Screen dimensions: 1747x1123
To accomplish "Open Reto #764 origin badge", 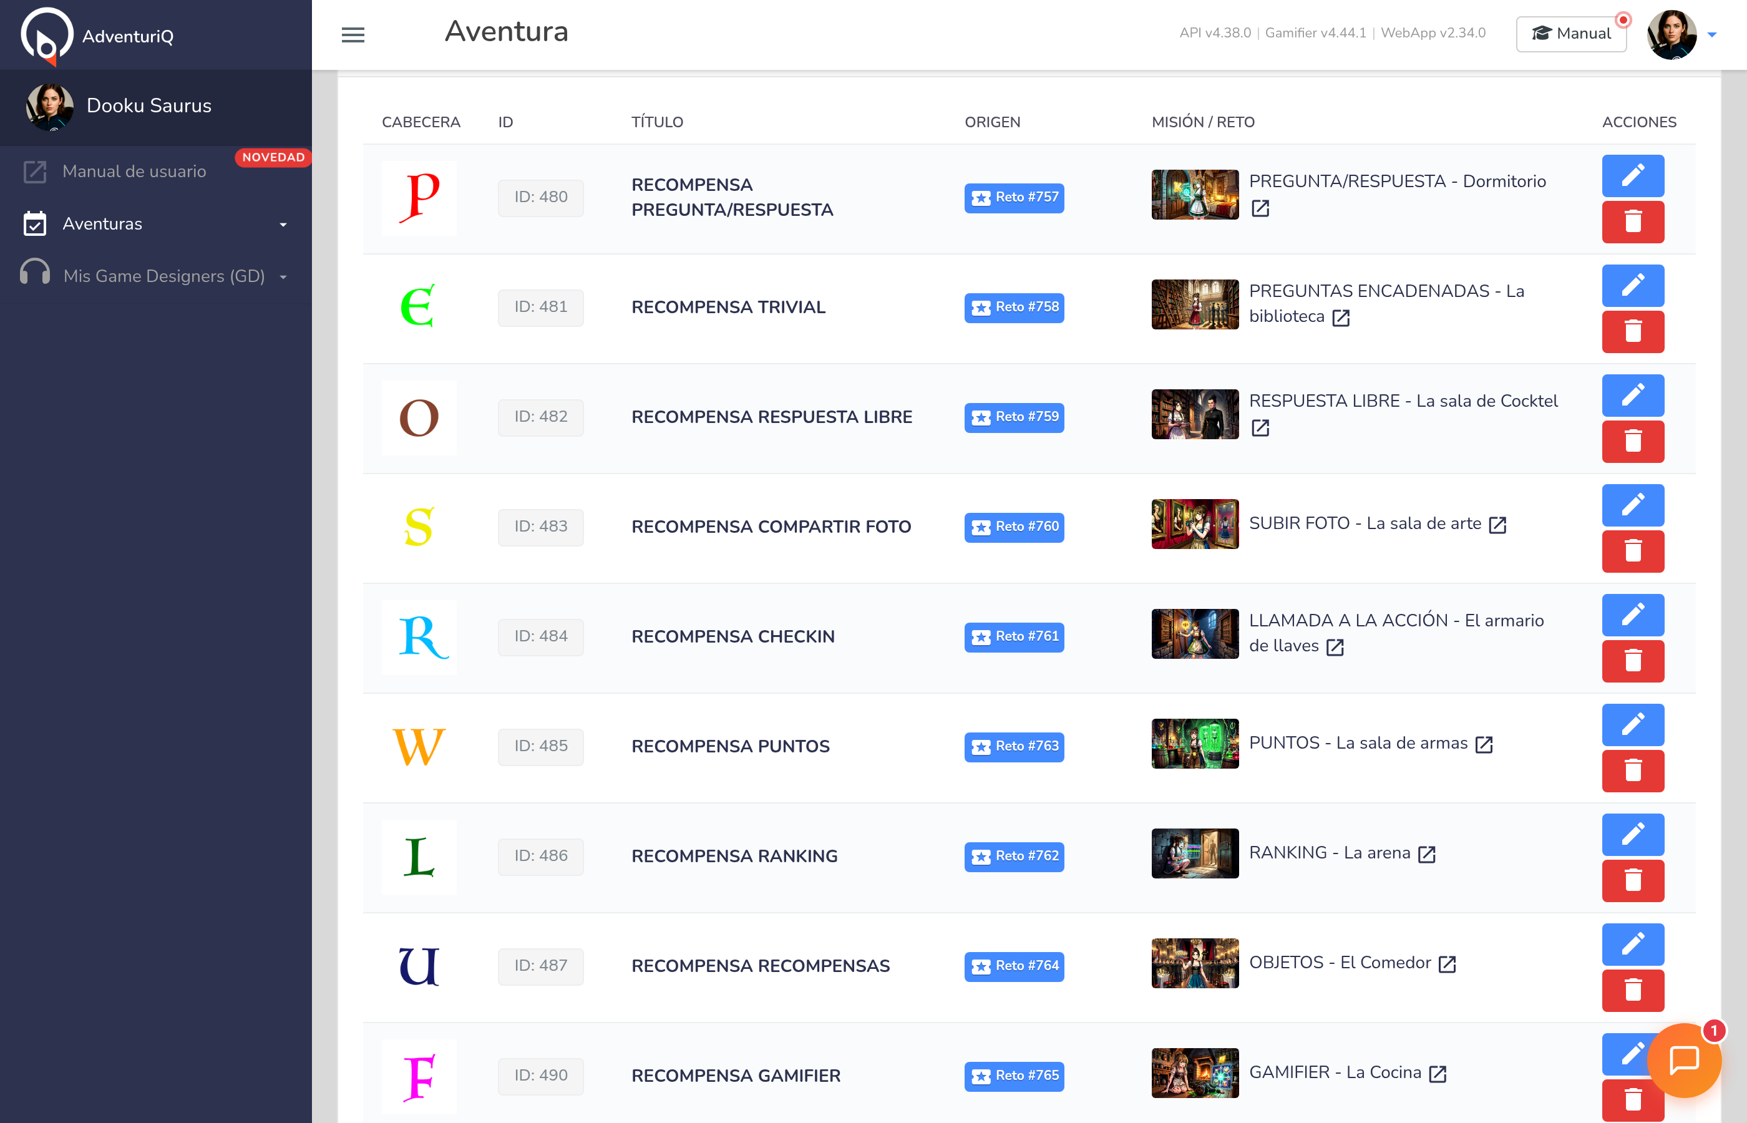I will point(1013,966).
